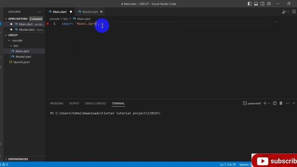The height and width of the screenshot is (167, 297).
Task: Click the Run or Debug play icon
Action: click(x=284, y=12)
